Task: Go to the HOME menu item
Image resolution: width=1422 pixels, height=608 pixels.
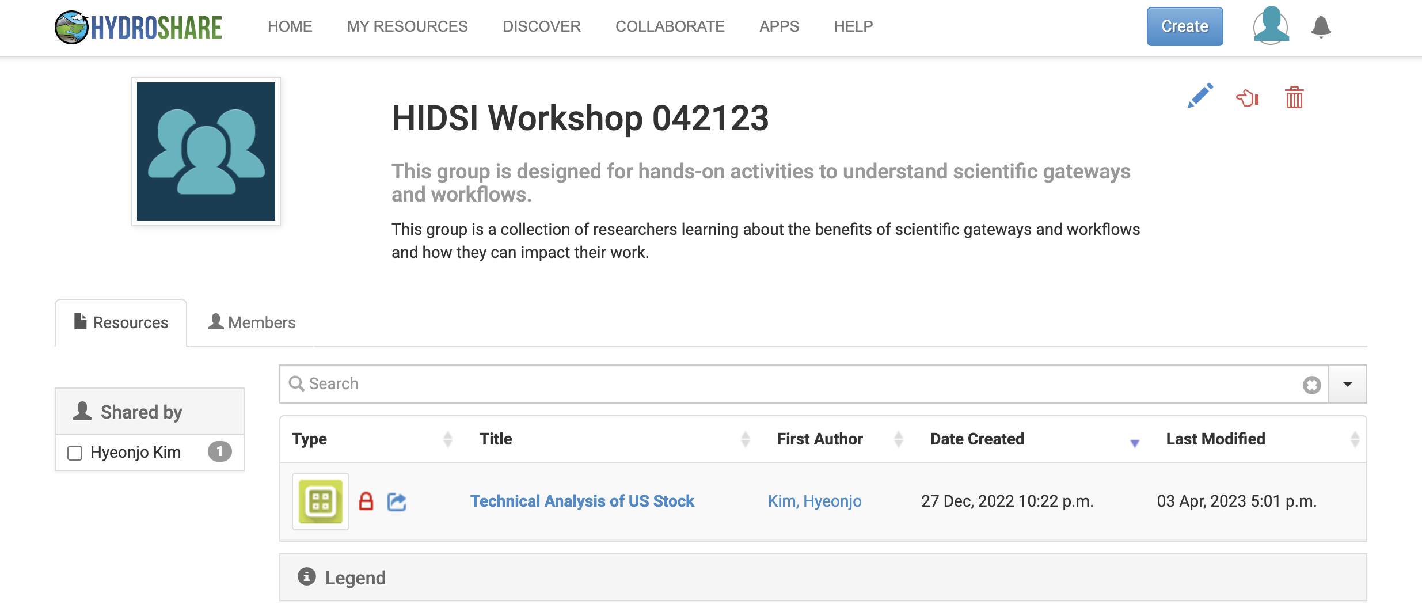Action: [290, 26]
